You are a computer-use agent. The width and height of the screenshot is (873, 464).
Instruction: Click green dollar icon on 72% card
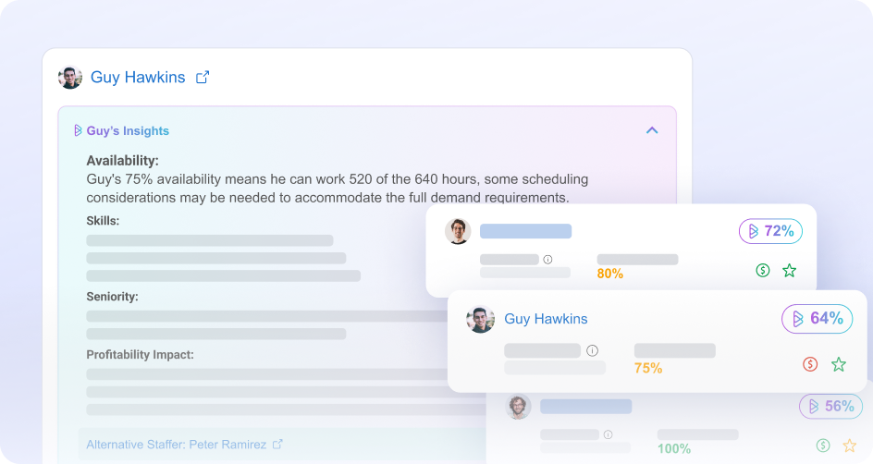pos(763,271)
